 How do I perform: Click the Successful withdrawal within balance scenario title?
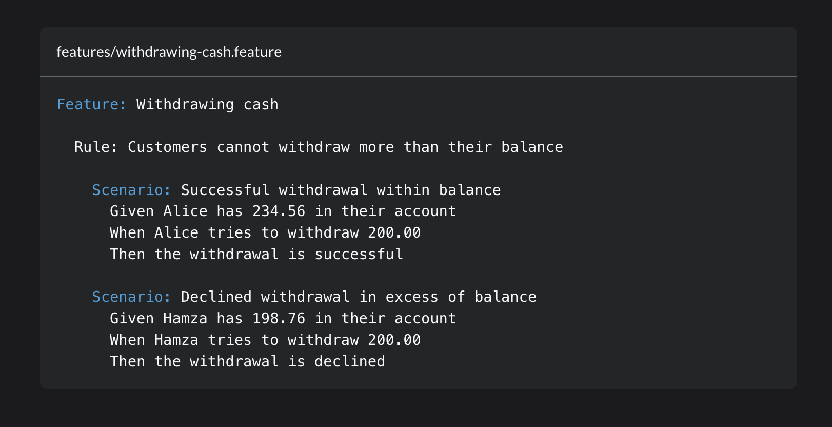(341, 190)
